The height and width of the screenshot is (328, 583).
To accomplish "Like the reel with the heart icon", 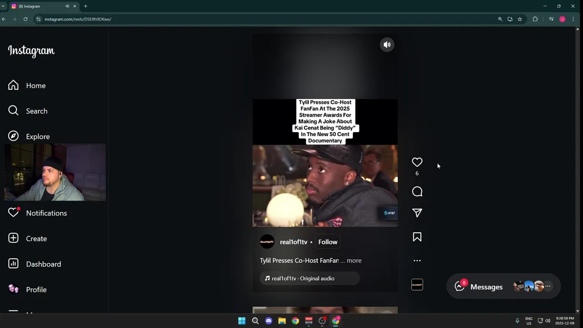I will pos(417,162).
